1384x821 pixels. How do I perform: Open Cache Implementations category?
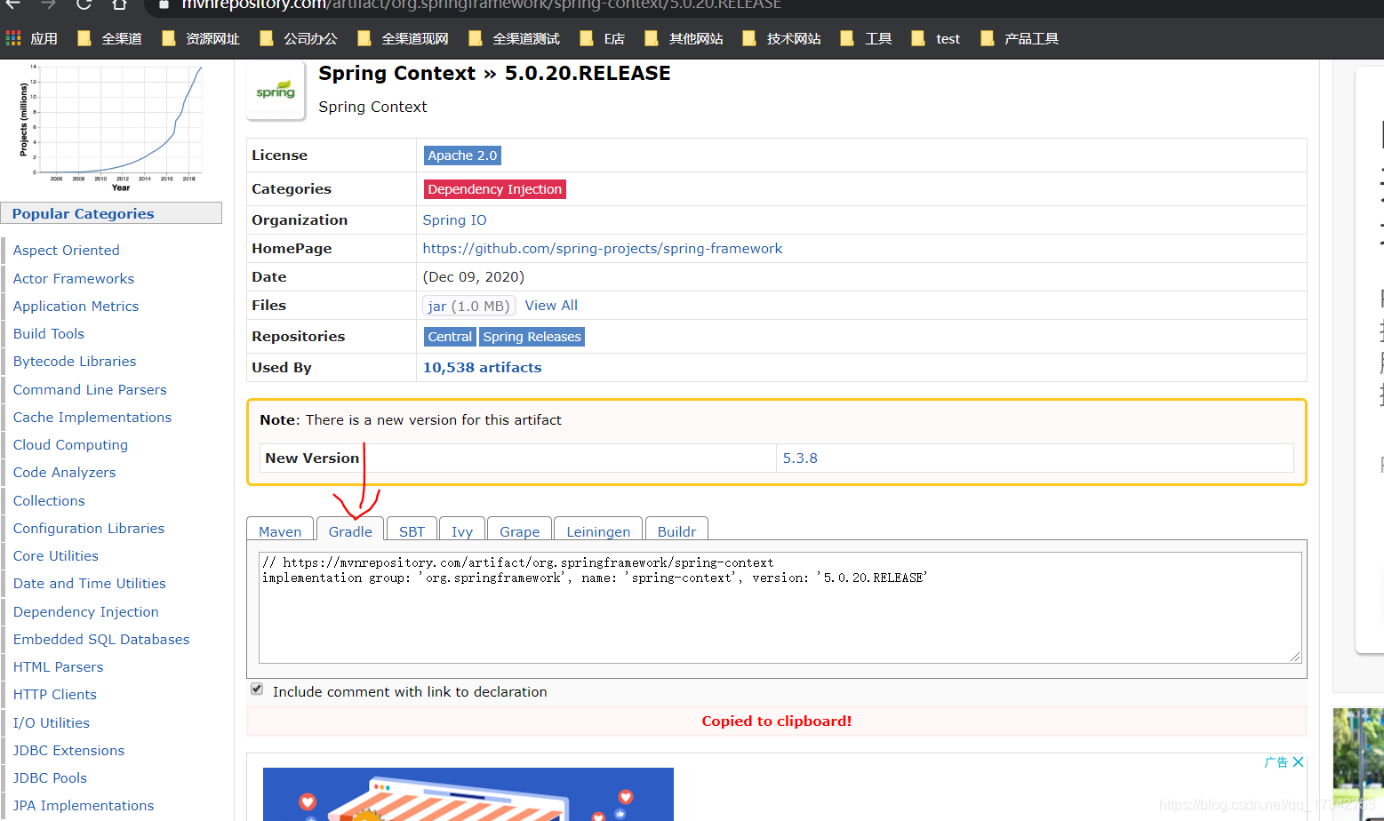point(92,418)
